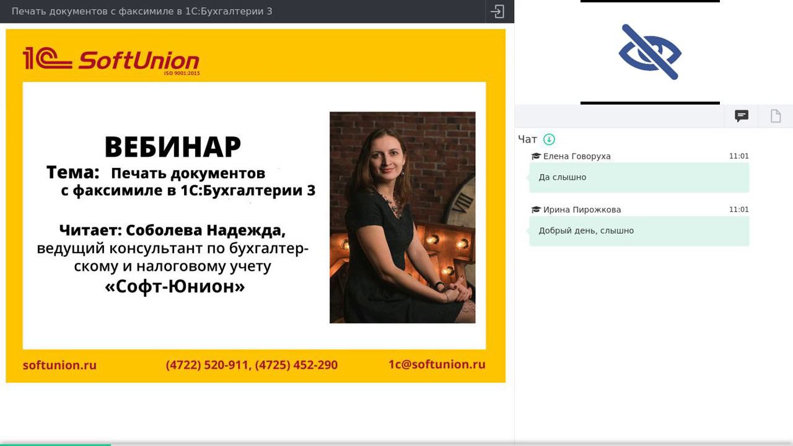Click the green down-arrow icon beside Чат

(x=549, y=139)
